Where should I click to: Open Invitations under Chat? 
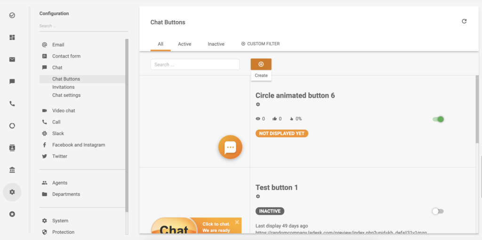coord(63,87)
